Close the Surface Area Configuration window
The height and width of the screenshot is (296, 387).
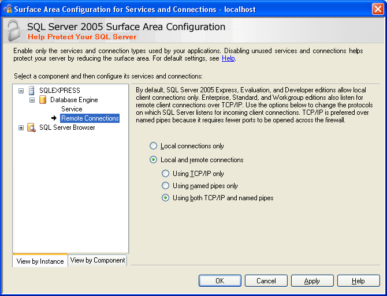378,9
